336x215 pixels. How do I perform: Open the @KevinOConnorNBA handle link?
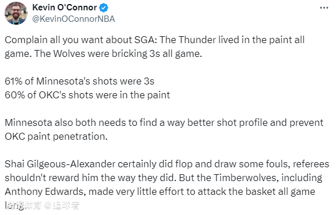pos(74,19)
